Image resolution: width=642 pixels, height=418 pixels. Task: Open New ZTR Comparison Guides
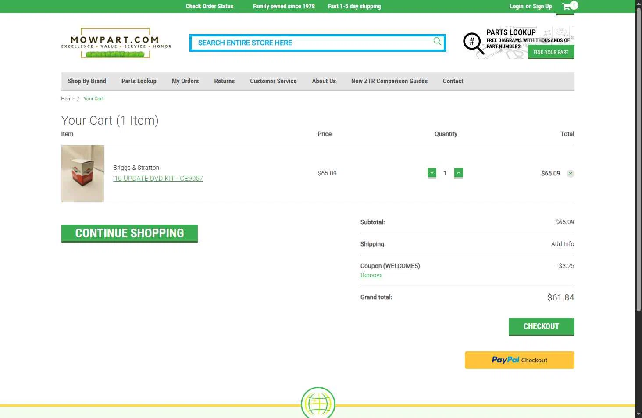pyautogui.click(x=389, y=81)
